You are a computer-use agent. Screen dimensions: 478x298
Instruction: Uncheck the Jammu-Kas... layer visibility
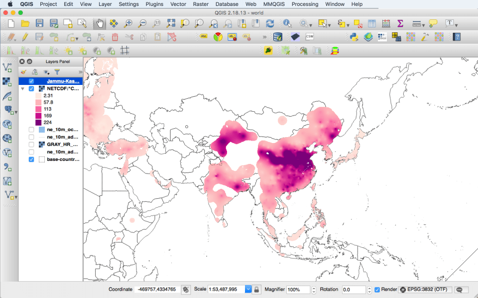[x=31, y=81]
